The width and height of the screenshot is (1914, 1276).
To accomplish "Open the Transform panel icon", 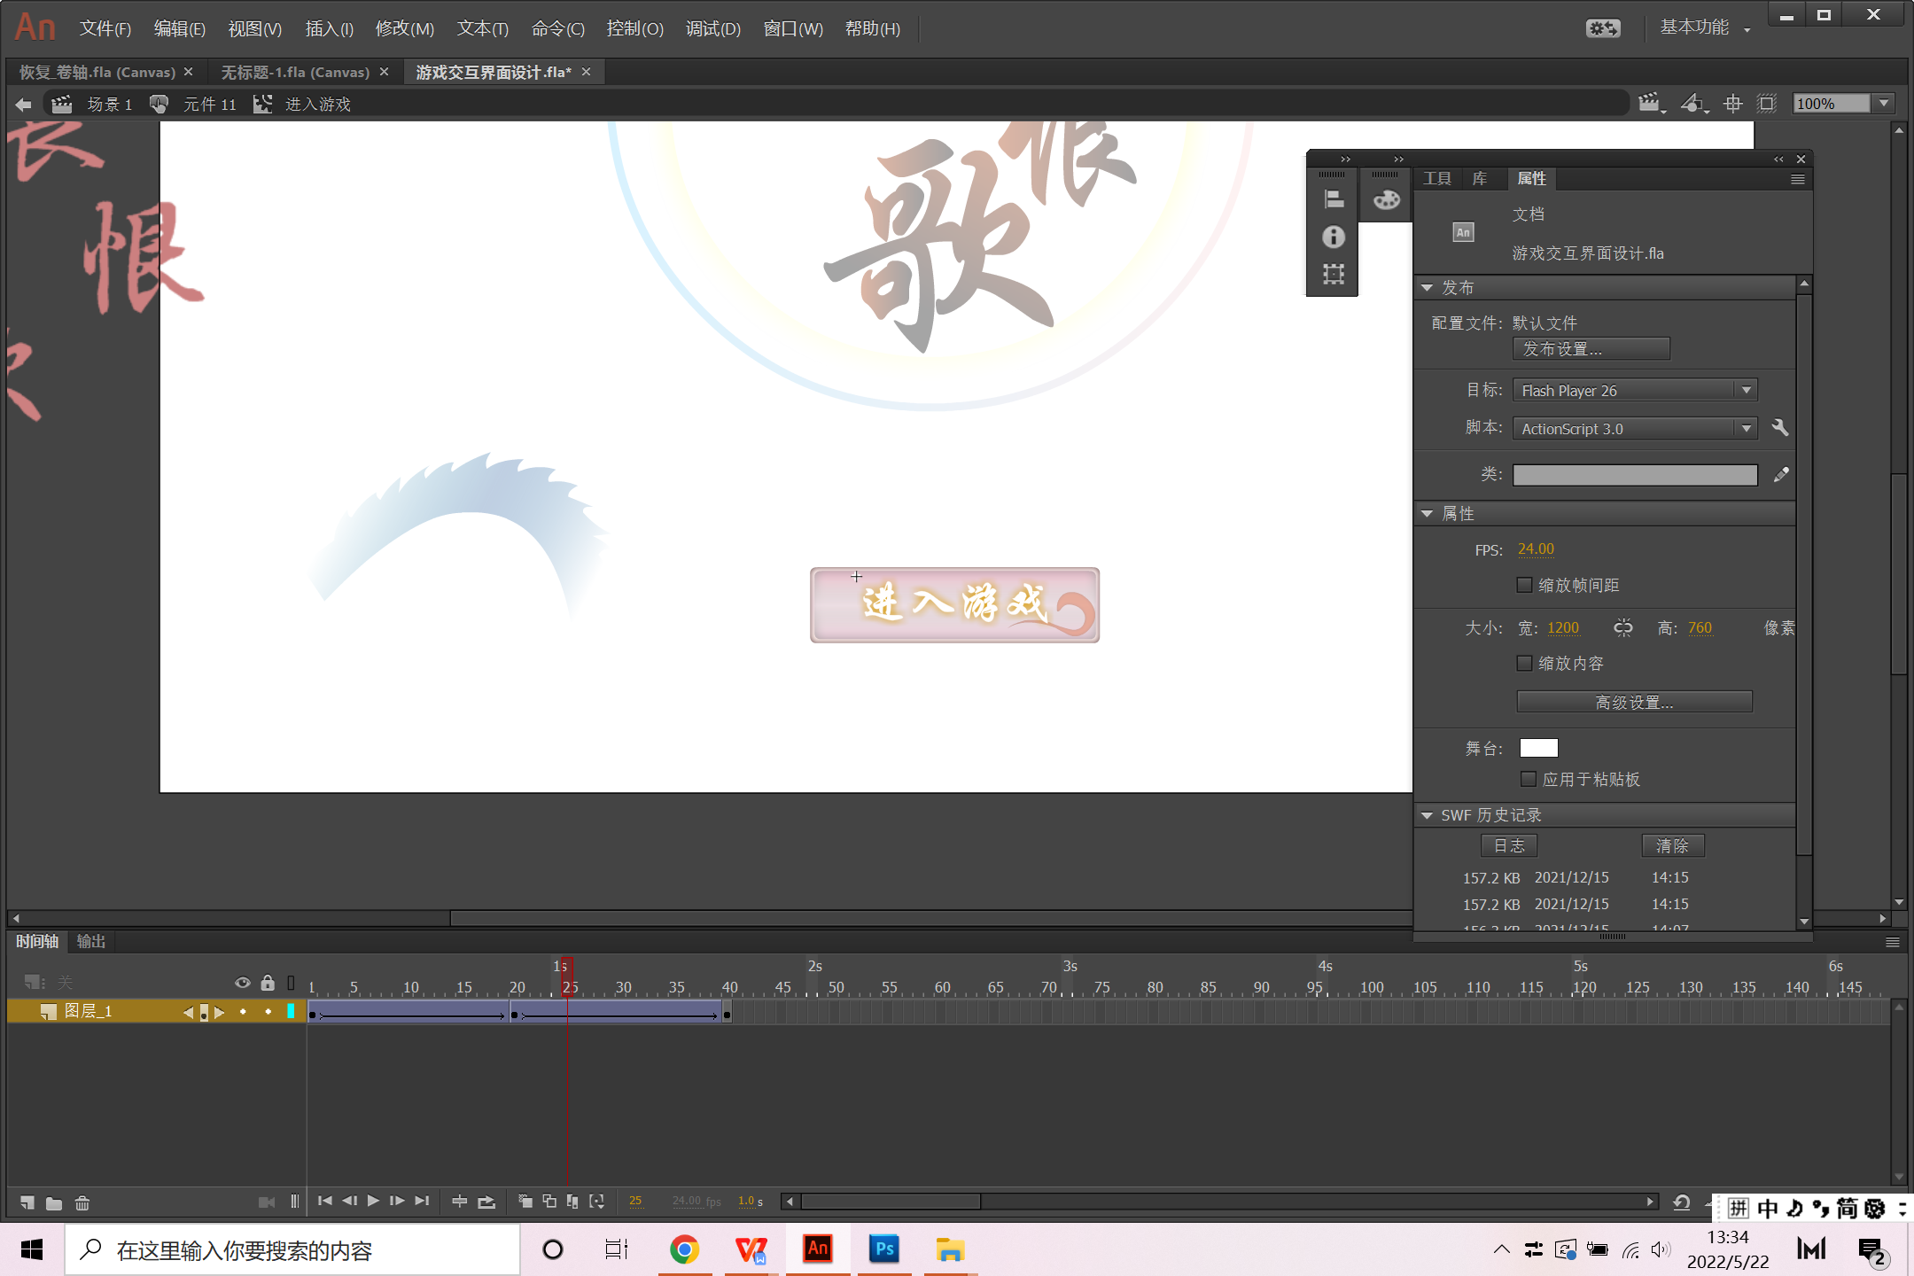I will pyautogui.click(x=1334, y=274).
